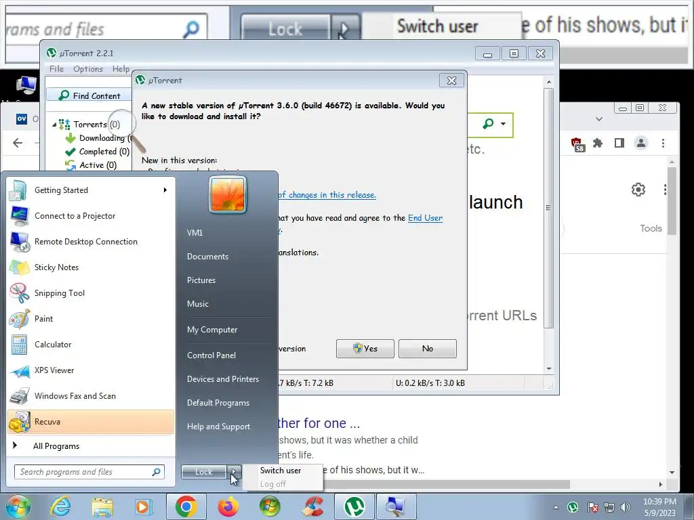Click the taskbar clock showing 10:39 PM

[x=659, y=506]
